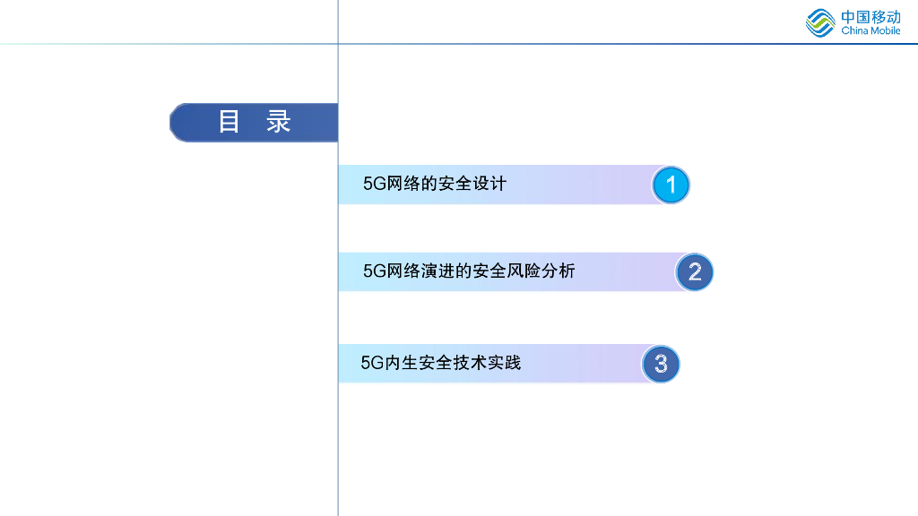This screenshot has width=918, height=516.
Task: Select the 中国移动 Chinese logo text
Action: (870, 17)
